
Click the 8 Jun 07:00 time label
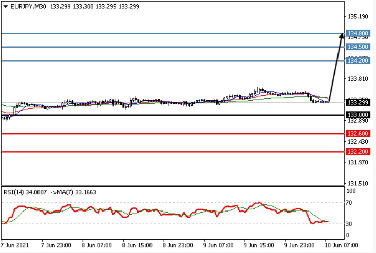click(x=96, y=245)
